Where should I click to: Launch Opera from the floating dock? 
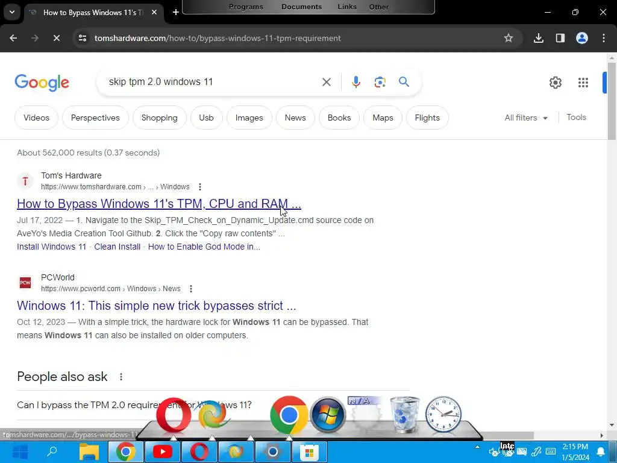tap(174, 415)
